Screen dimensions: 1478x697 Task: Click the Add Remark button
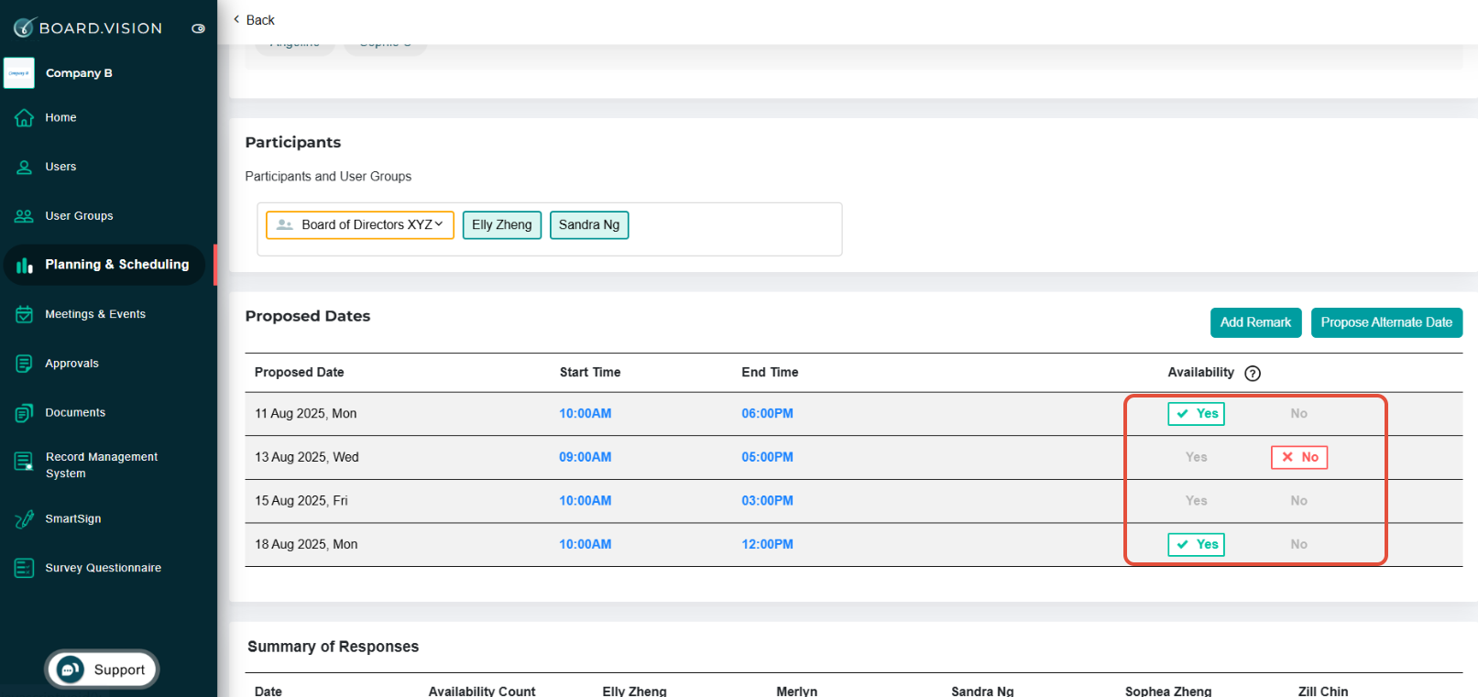[x=1255, y=322]
